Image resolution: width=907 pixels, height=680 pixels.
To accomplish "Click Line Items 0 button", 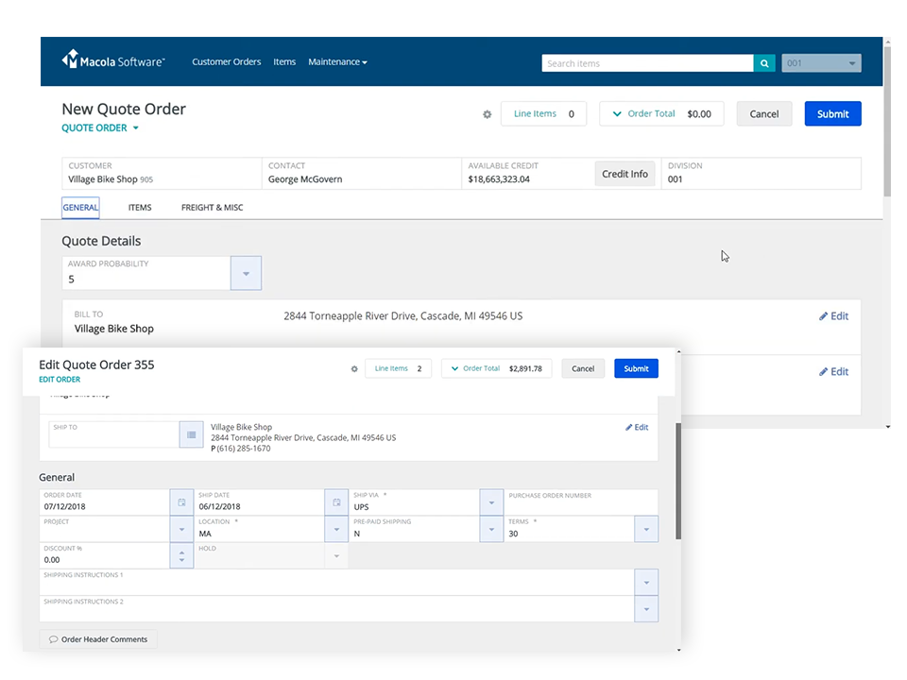I will click(543, 114).
